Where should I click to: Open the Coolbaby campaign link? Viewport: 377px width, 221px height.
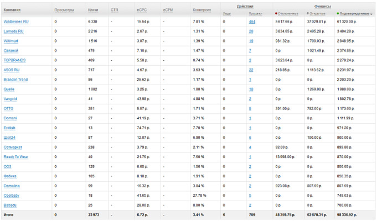[x=11, y=196]
